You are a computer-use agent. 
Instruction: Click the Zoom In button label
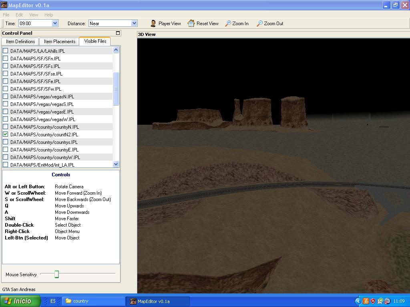point(240,24)
